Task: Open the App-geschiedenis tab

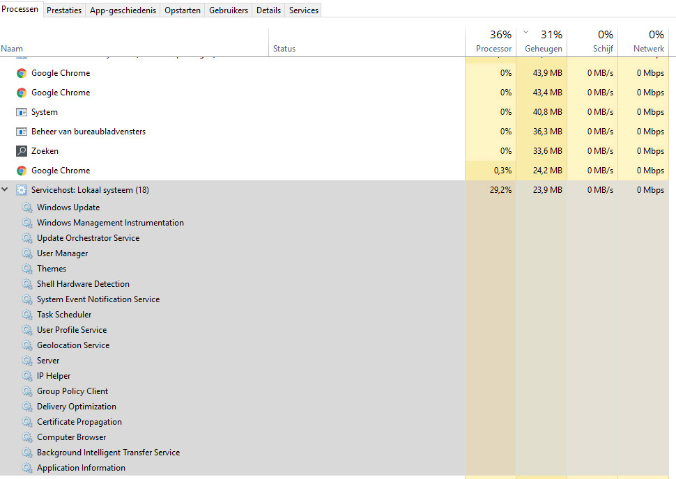Action: point(123,10)
